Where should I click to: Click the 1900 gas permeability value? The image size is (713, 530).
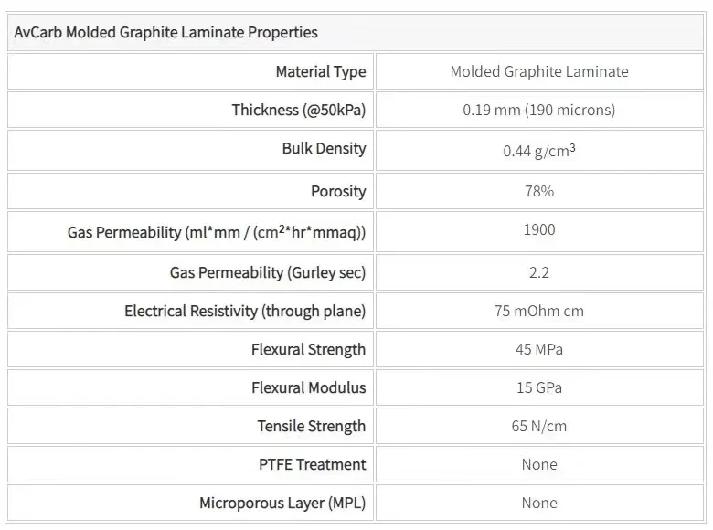[x=539, y=229]
